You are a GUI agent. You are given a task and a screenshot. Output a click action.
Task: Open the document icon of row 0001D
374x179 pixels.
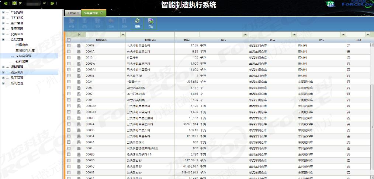point(79,160)
